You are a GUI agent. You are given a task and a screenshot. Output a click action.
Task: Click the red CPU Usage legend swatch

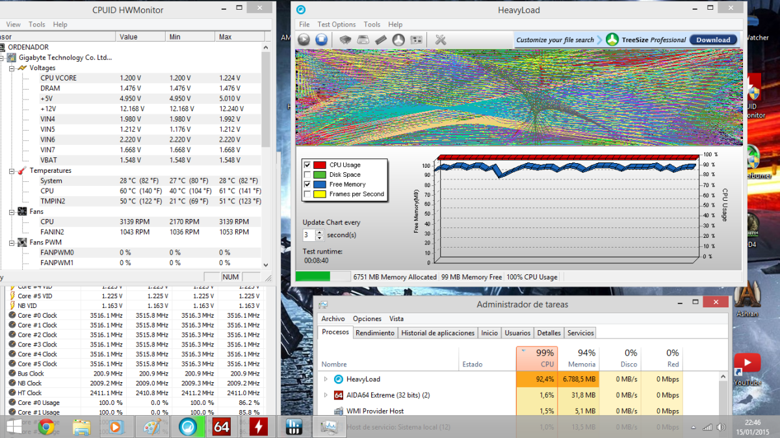click(319, 165)
